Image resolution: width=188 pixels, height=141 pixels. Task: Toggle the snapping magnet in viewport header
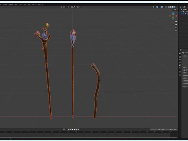[72, 7]
